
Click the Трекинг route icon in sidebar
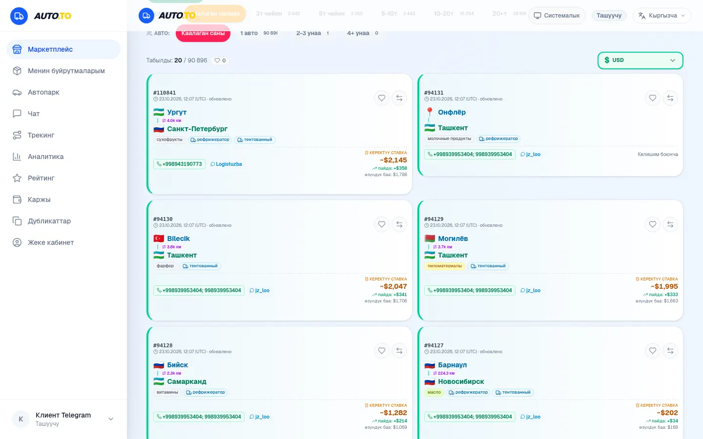point(17,135)
